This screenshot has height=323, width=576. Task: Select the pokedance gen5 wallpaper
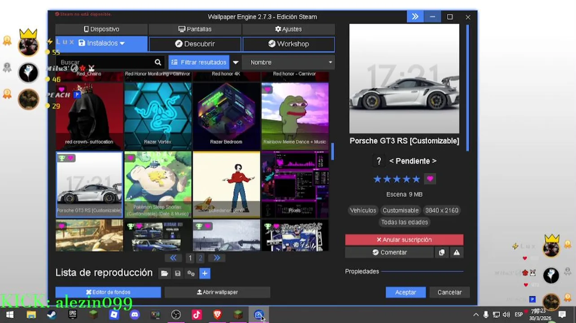tap(226, 184)
